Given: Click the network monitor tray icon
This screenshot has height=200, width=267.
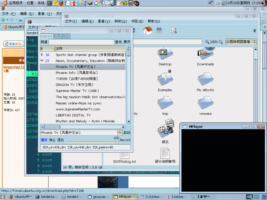Looking at the screenshot, I should (x=211, y=3).
